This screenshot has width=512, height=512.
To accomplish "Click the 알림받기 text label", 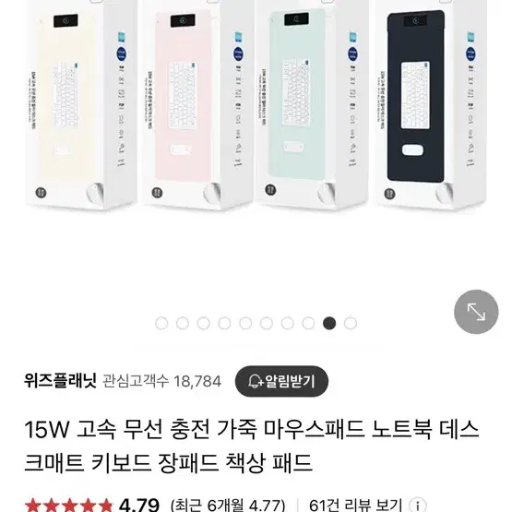I will click(290, 381).
